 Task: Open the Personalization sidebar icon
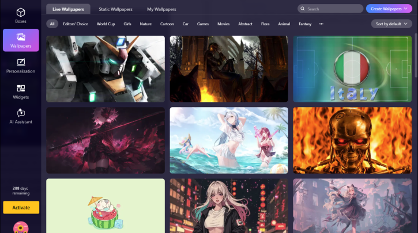(21, 62)
